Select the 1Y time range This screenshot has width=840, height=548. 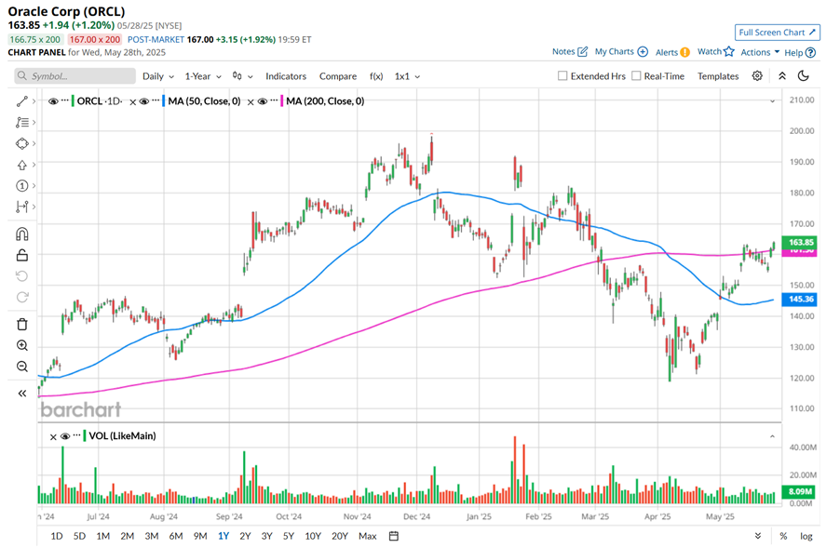pyautogui.click(x=224, y=536)
